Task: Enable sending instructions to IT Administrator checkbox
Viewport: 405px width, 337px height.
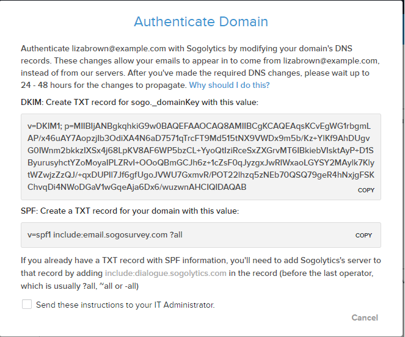Action: coord(27,304)
